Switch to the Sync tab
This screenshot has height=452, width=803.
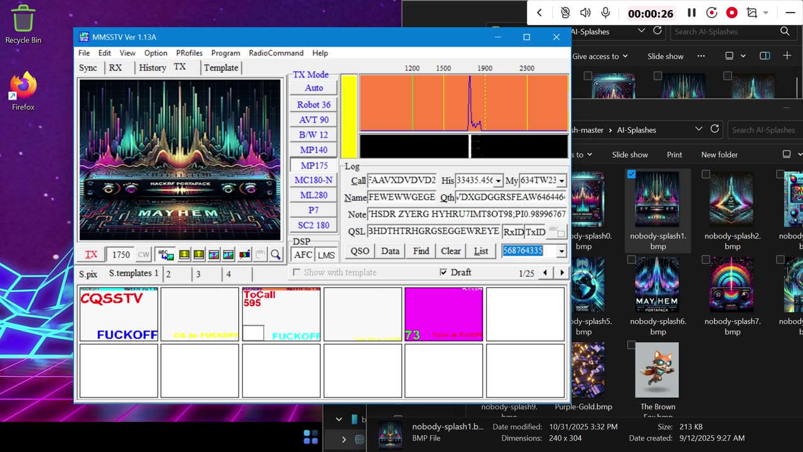[88, 68]
